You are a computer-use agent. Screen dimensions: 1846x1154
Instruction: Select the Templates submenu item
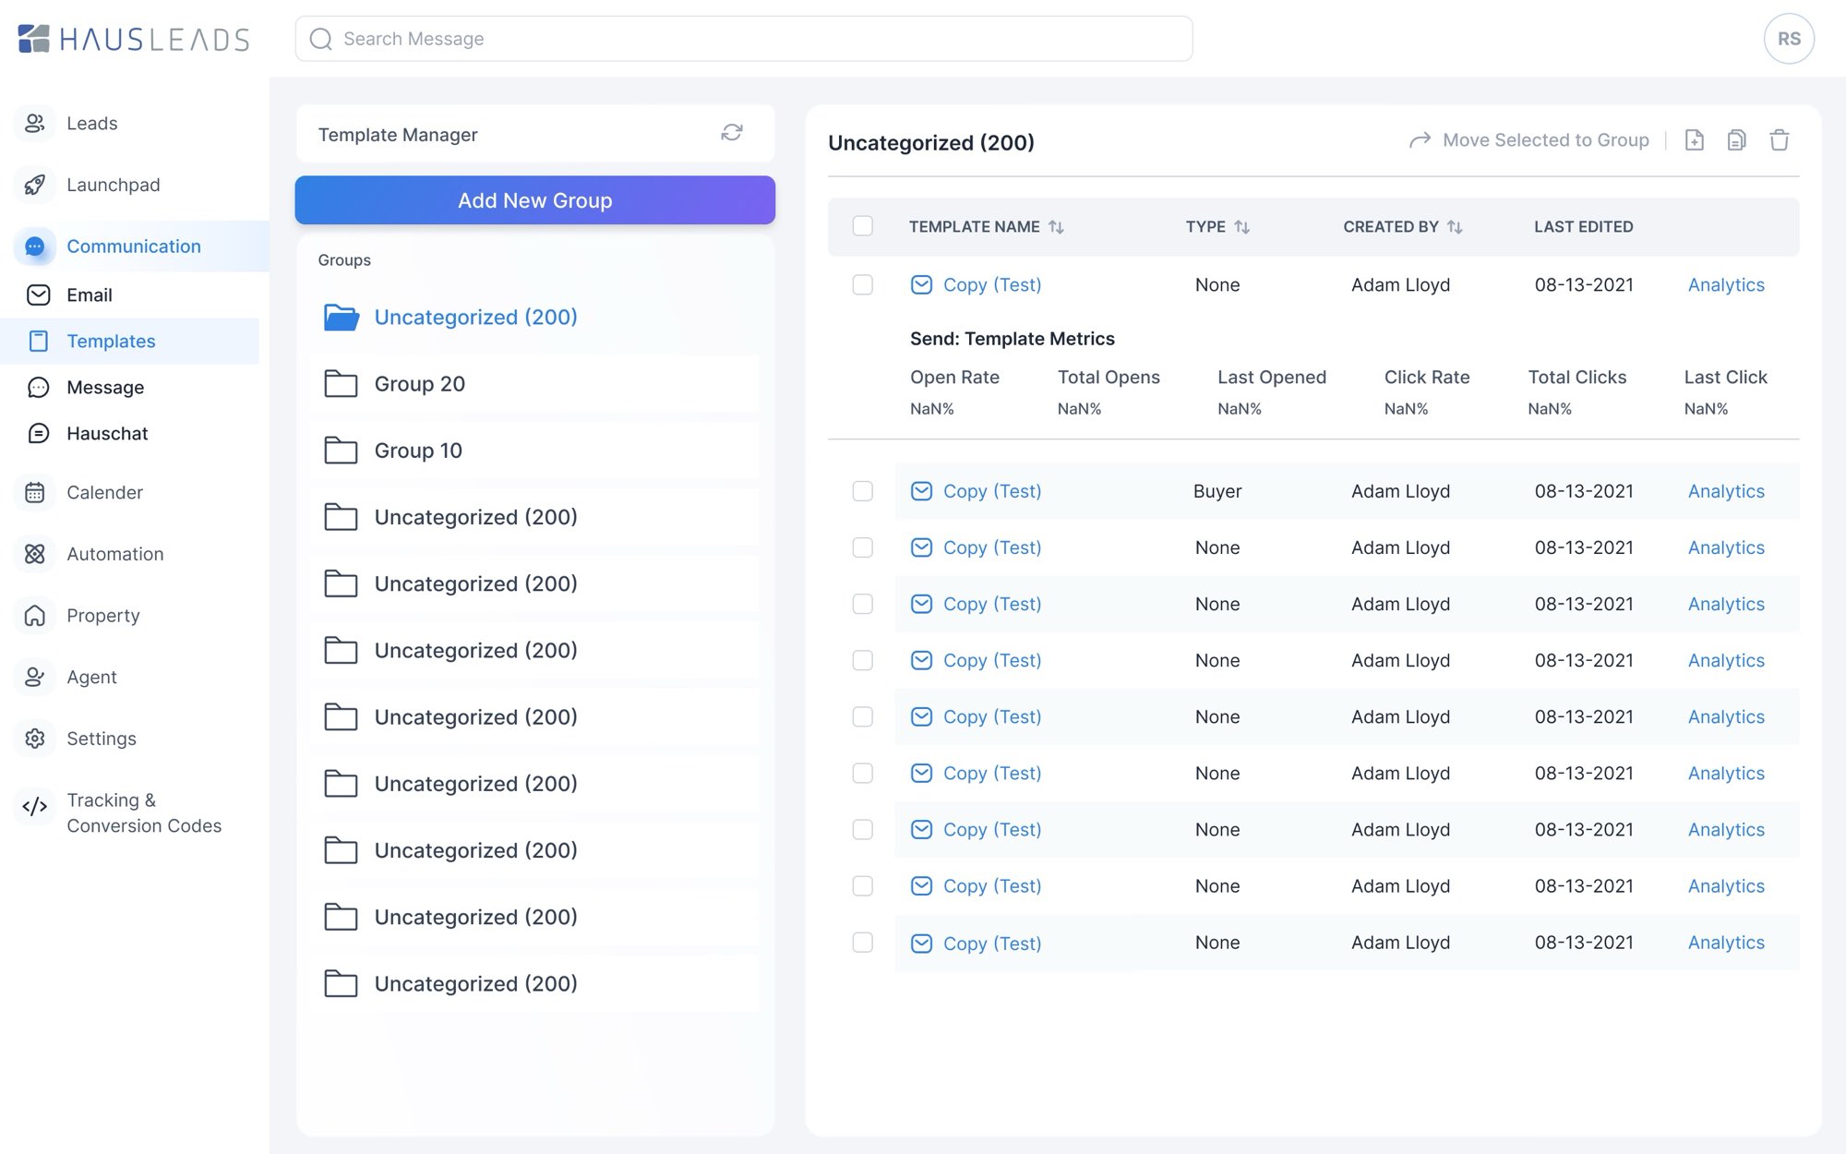[x=129, y=342]
